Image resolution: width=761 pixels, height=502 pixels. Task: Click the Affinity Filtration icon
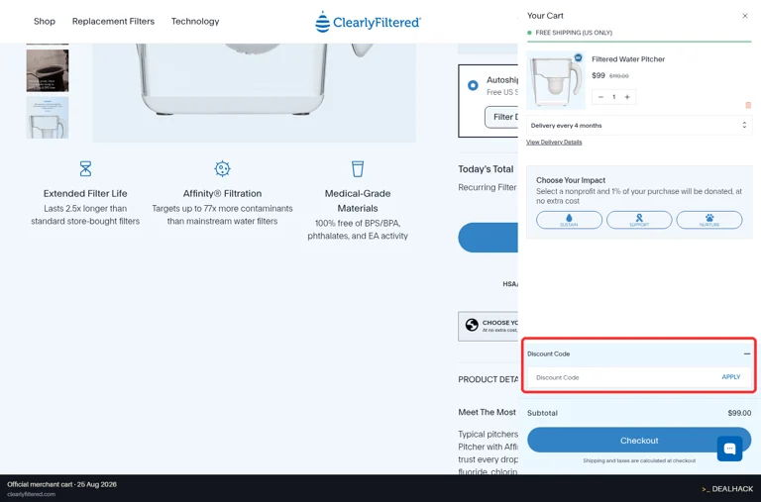(222, 168)
